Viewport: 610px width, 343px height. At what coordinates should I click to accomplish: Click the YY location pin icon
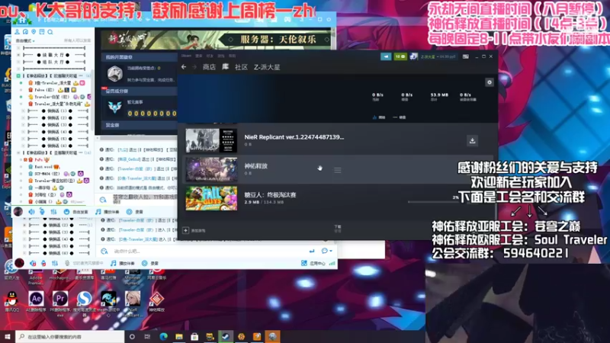[34, 32]
